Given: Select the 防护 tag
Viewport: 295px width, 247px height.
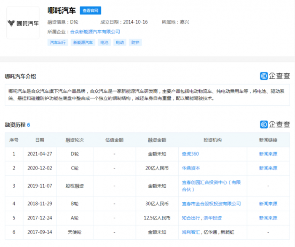Looking at the screenshot, I should [135, 43].
